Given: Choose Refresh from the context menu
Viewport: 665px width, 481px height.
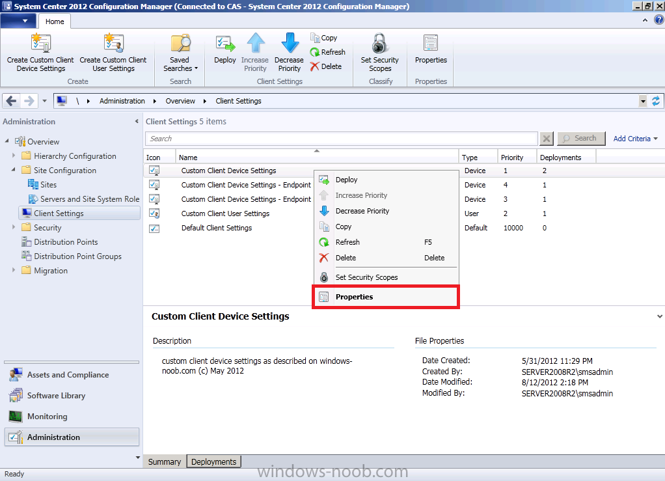Looking at the screenshot, I should 386,242.
